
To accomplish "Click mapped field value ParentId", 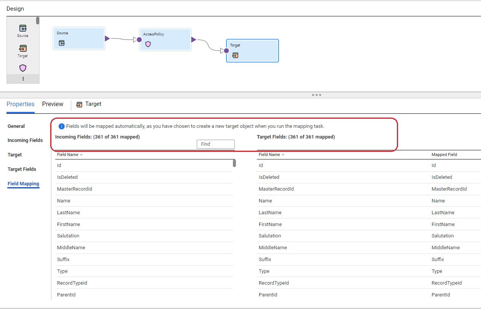I will tap(441, 295).
